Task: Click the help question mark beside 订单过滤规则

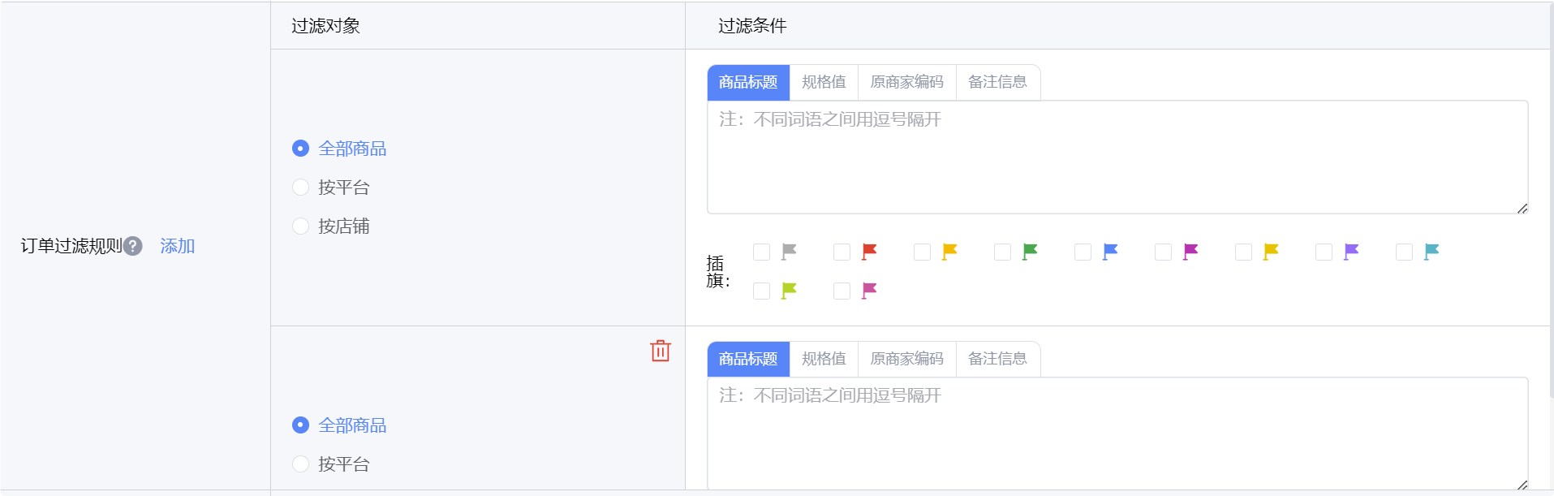Action: [x=133, y=246]
